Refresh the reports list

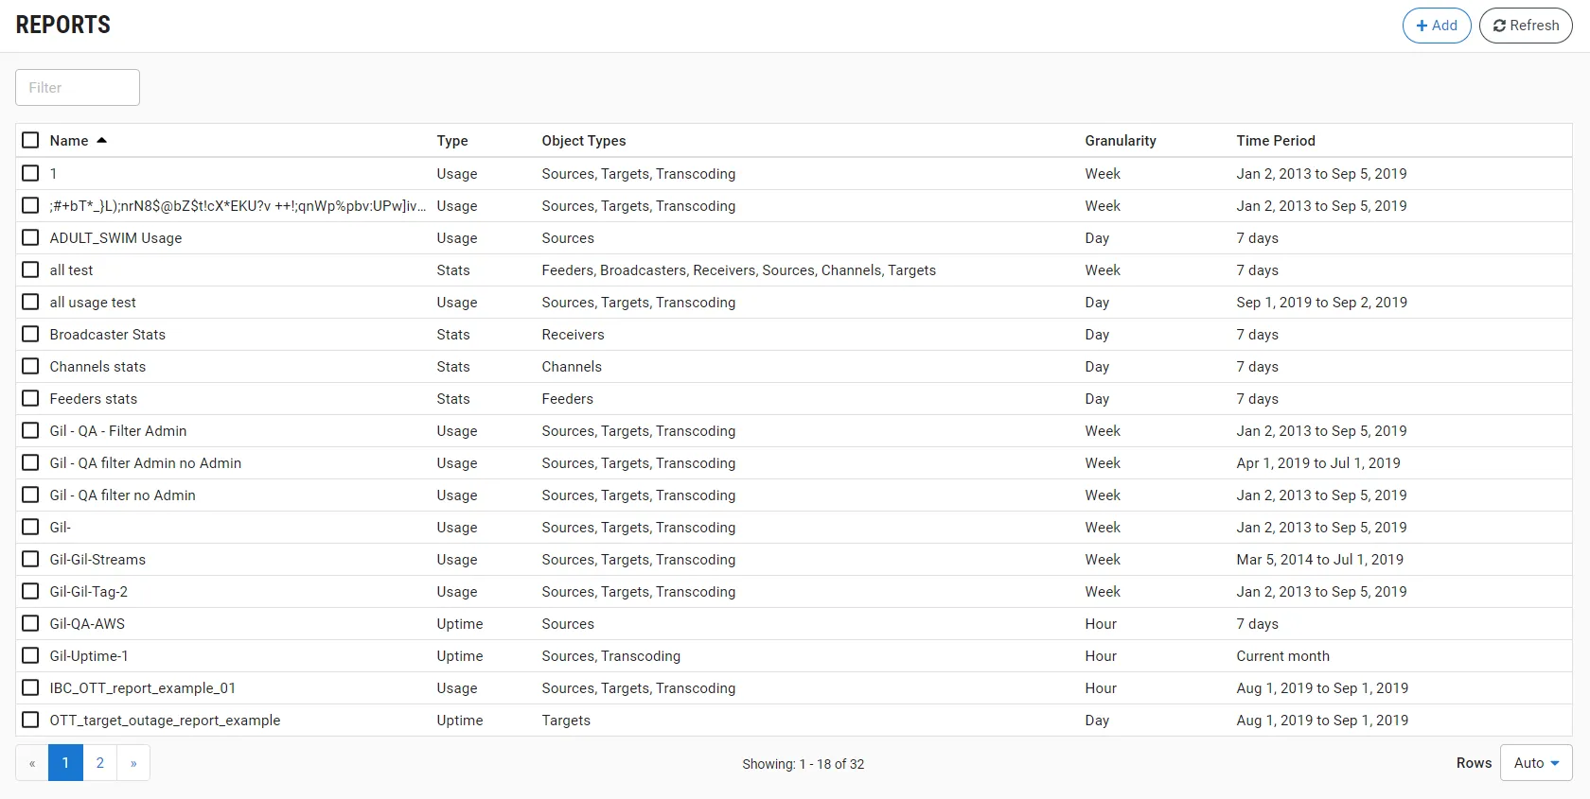[1526, 26]
